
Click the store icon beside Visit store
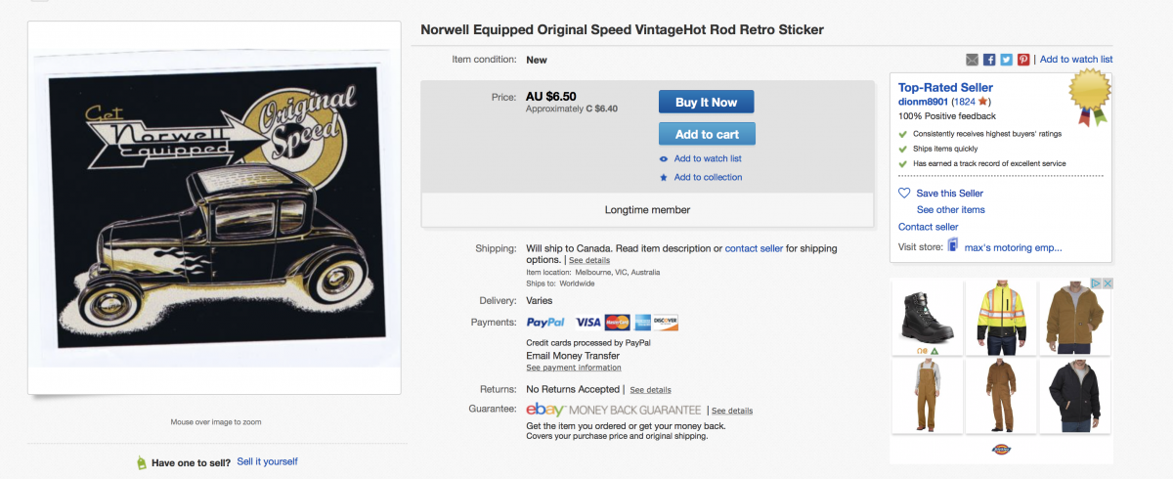tap(953, 246)
